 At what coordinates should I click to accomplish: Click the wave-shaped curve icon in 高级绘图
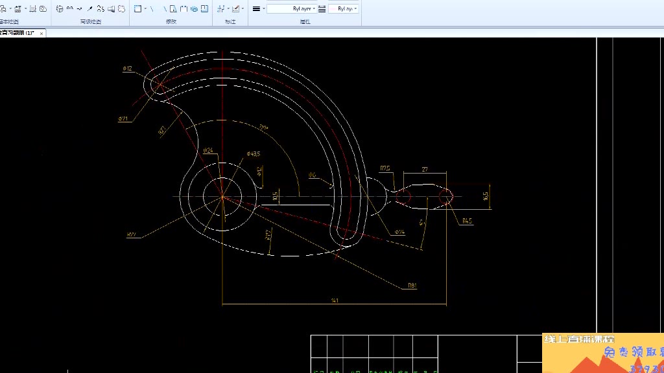69,9
